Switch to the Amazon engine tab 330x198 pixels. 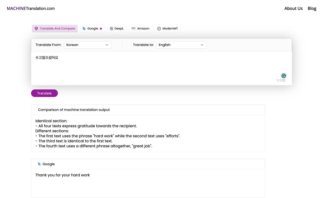pos(140,29)
